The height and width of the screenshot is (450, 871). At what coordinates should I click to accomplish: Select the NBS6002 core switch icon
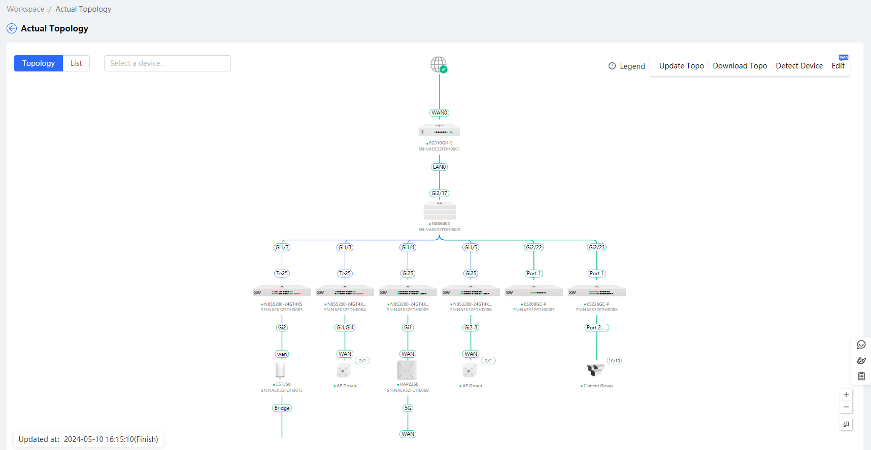pos(440,210)
